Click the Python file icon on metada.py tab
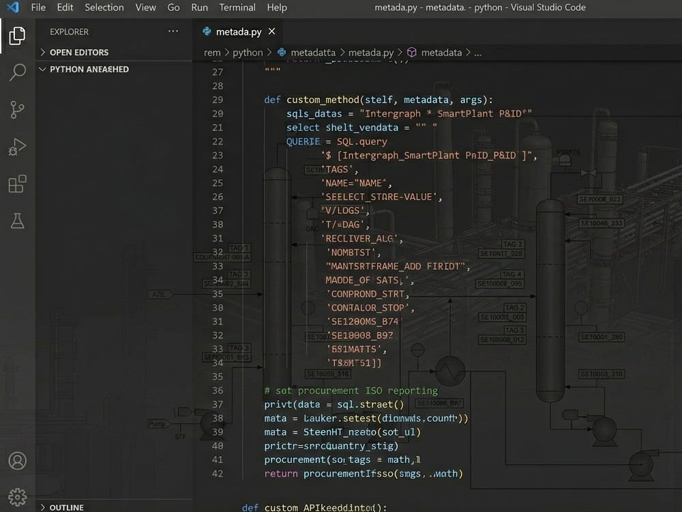 point(207,31)
